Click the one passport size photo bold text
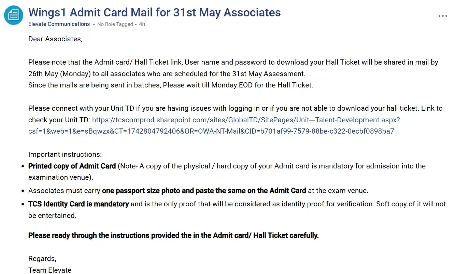The image size is (456, 274). [204, 191]
